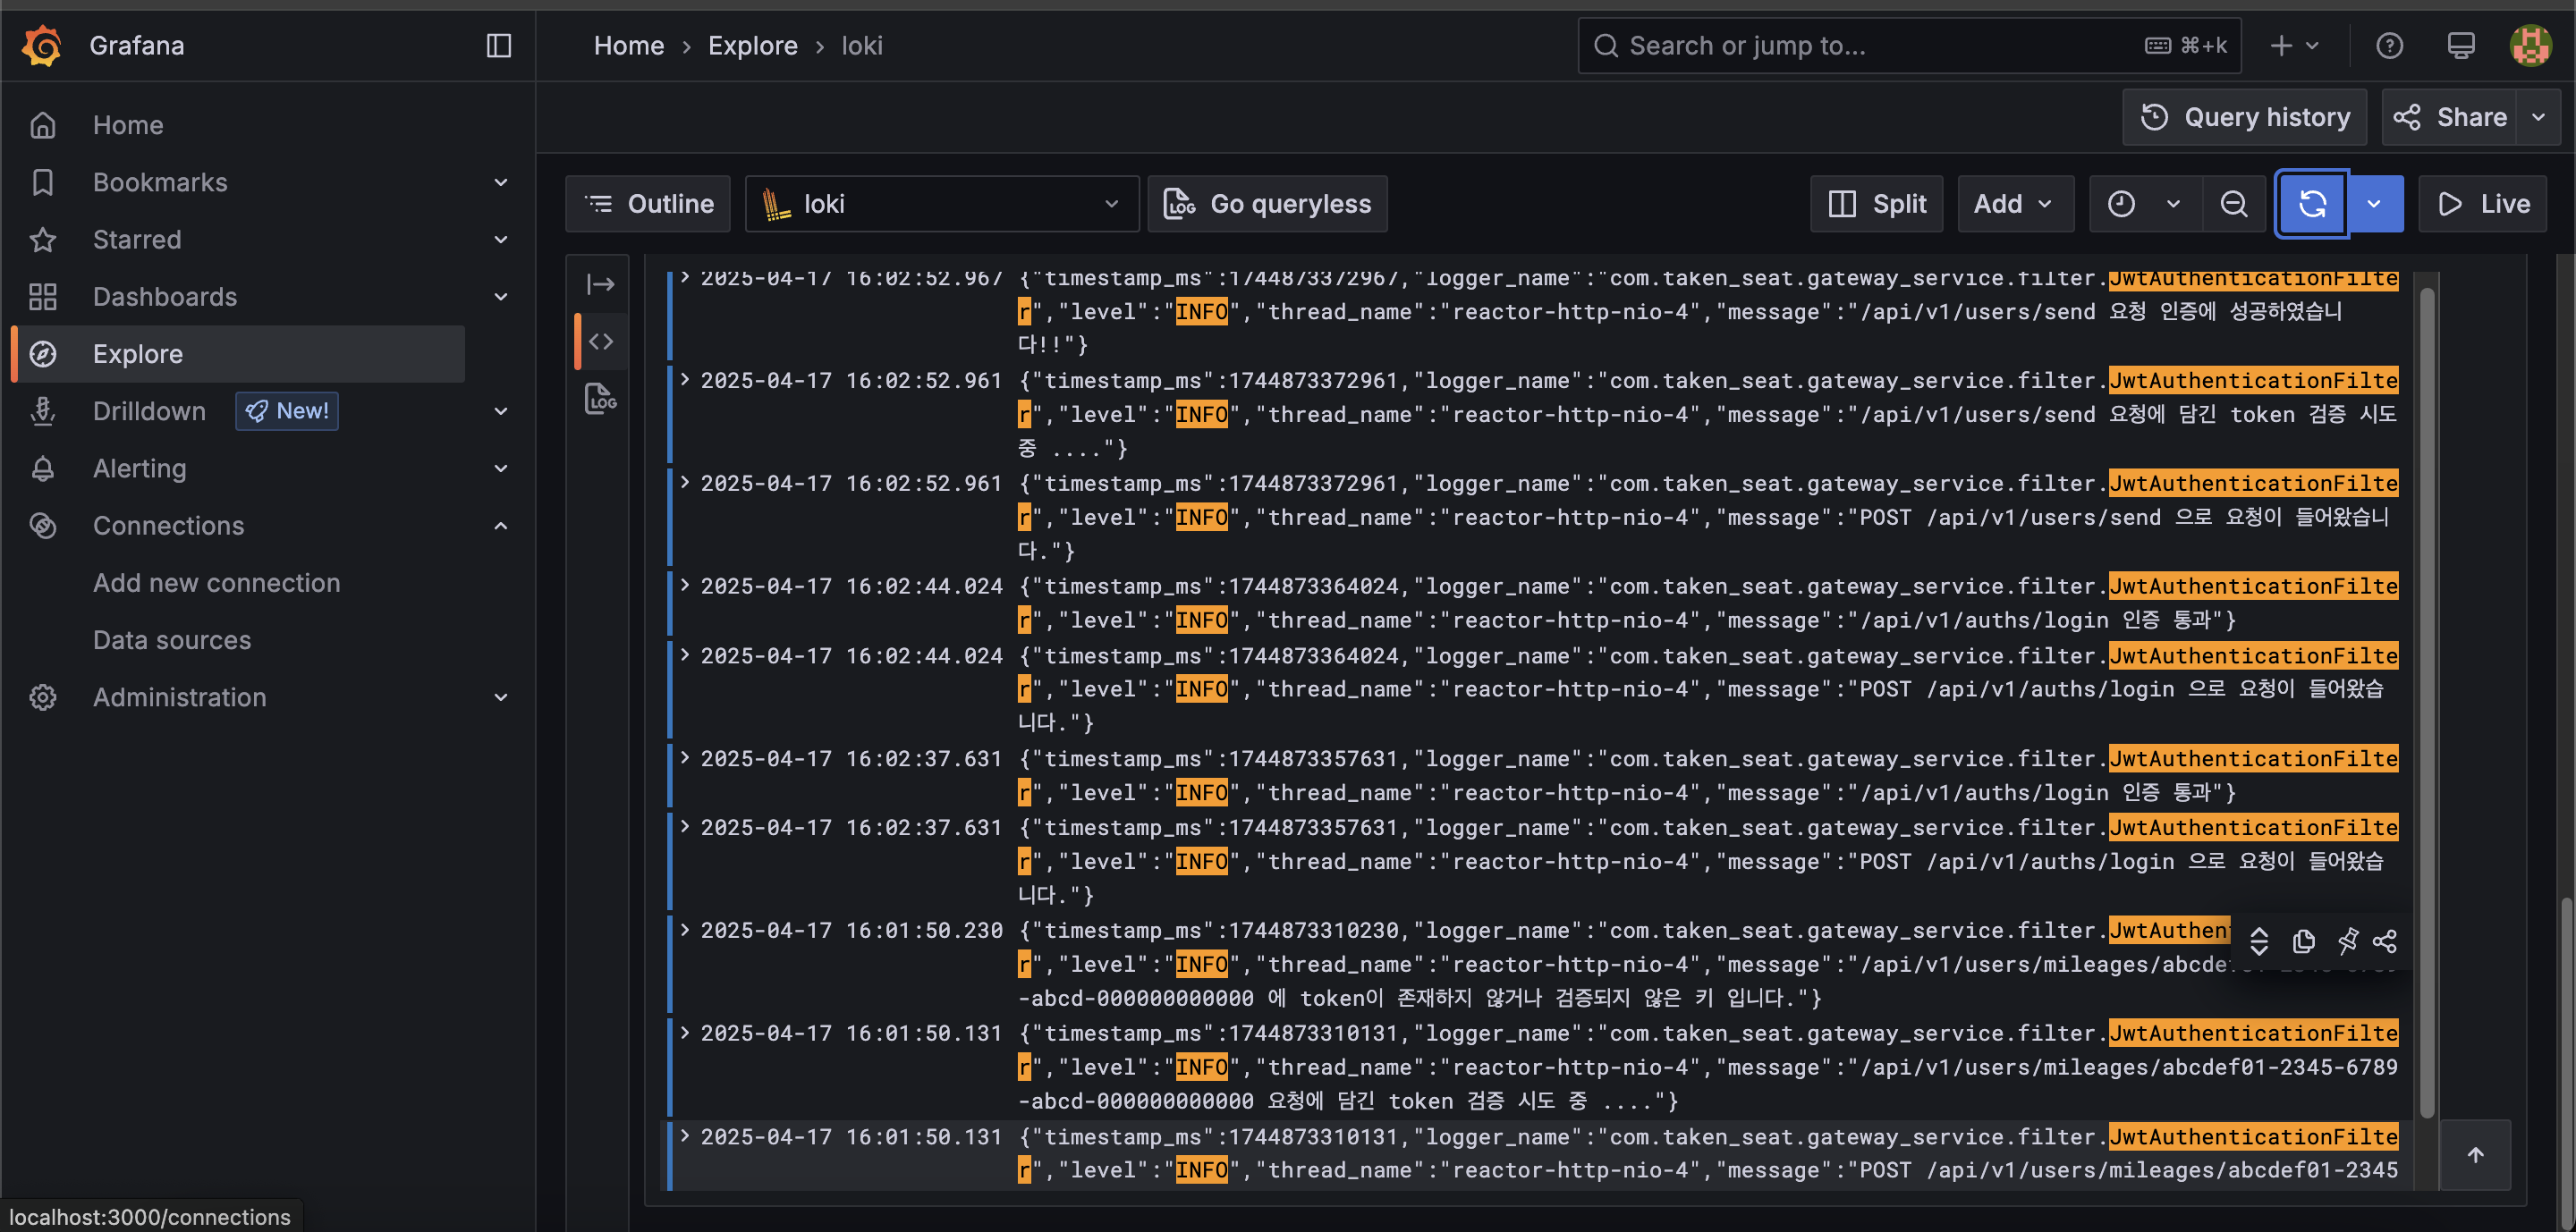Viewport: 2576px width, 1232px height.
Task: Click the pin log line icon
Action: 2346,941
